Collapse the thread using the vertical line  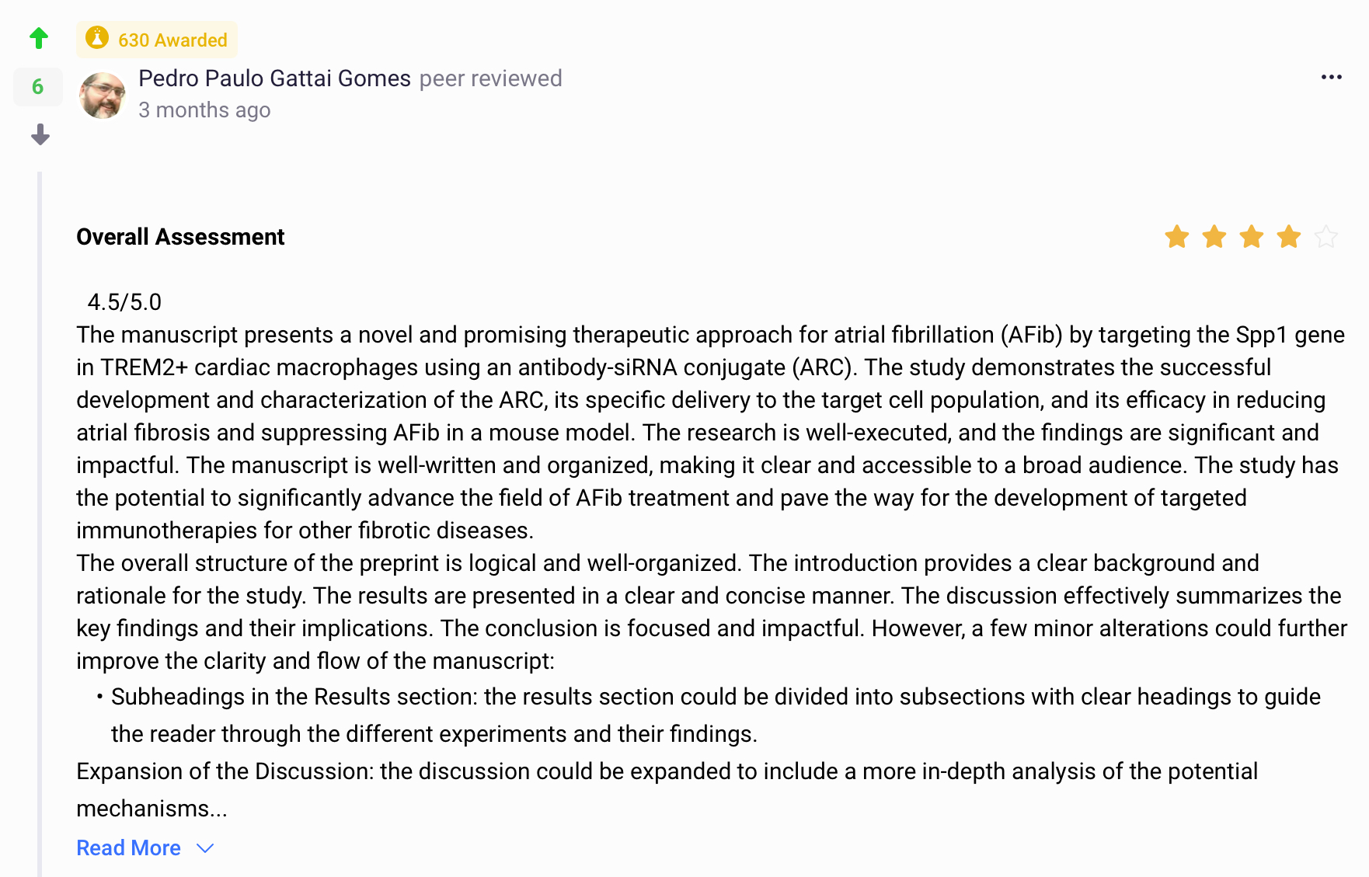click(40, 520)
